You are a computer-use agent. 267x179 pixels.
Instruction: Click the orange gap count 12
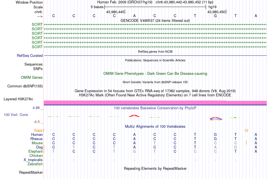pyautogui.click(x=246, y=131)
